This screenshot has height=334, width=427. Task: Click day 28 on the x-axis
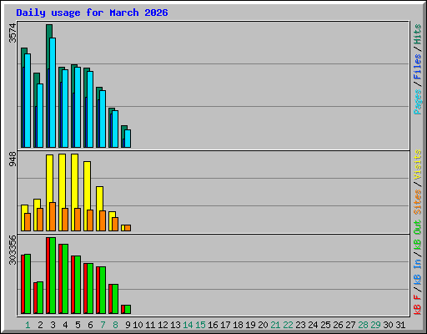(363, 325)
